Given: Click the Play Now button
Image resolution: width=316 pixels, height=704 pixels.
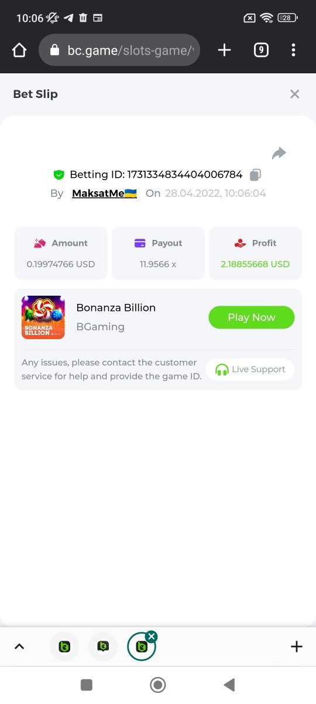Looking at the screenshot, I should click(x=252, y=317).
